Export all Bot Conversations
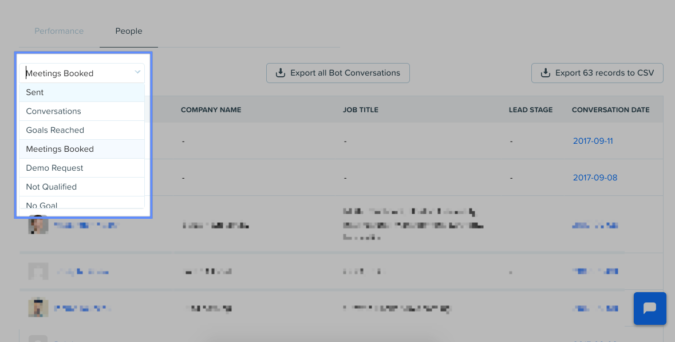 tap(338, 73)
